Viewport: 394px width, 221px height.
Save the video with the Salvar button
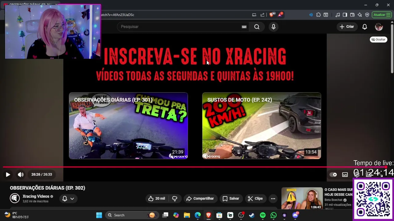(231, 199)
